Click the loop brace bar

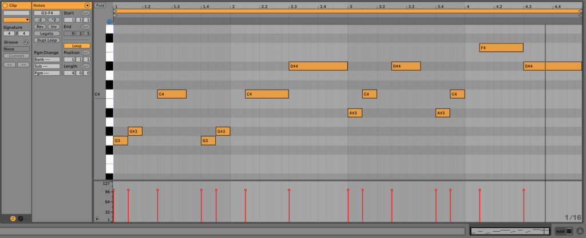(x=347, y=11)
